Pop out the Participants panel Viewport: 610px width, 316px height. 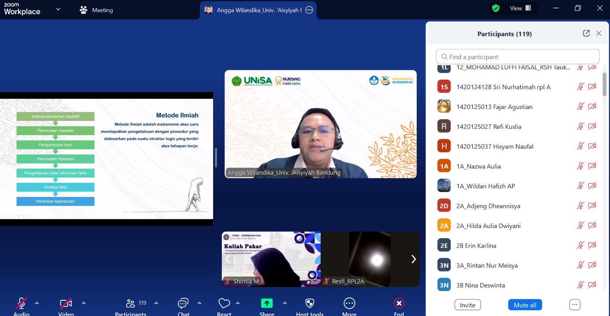pos(586,34)
